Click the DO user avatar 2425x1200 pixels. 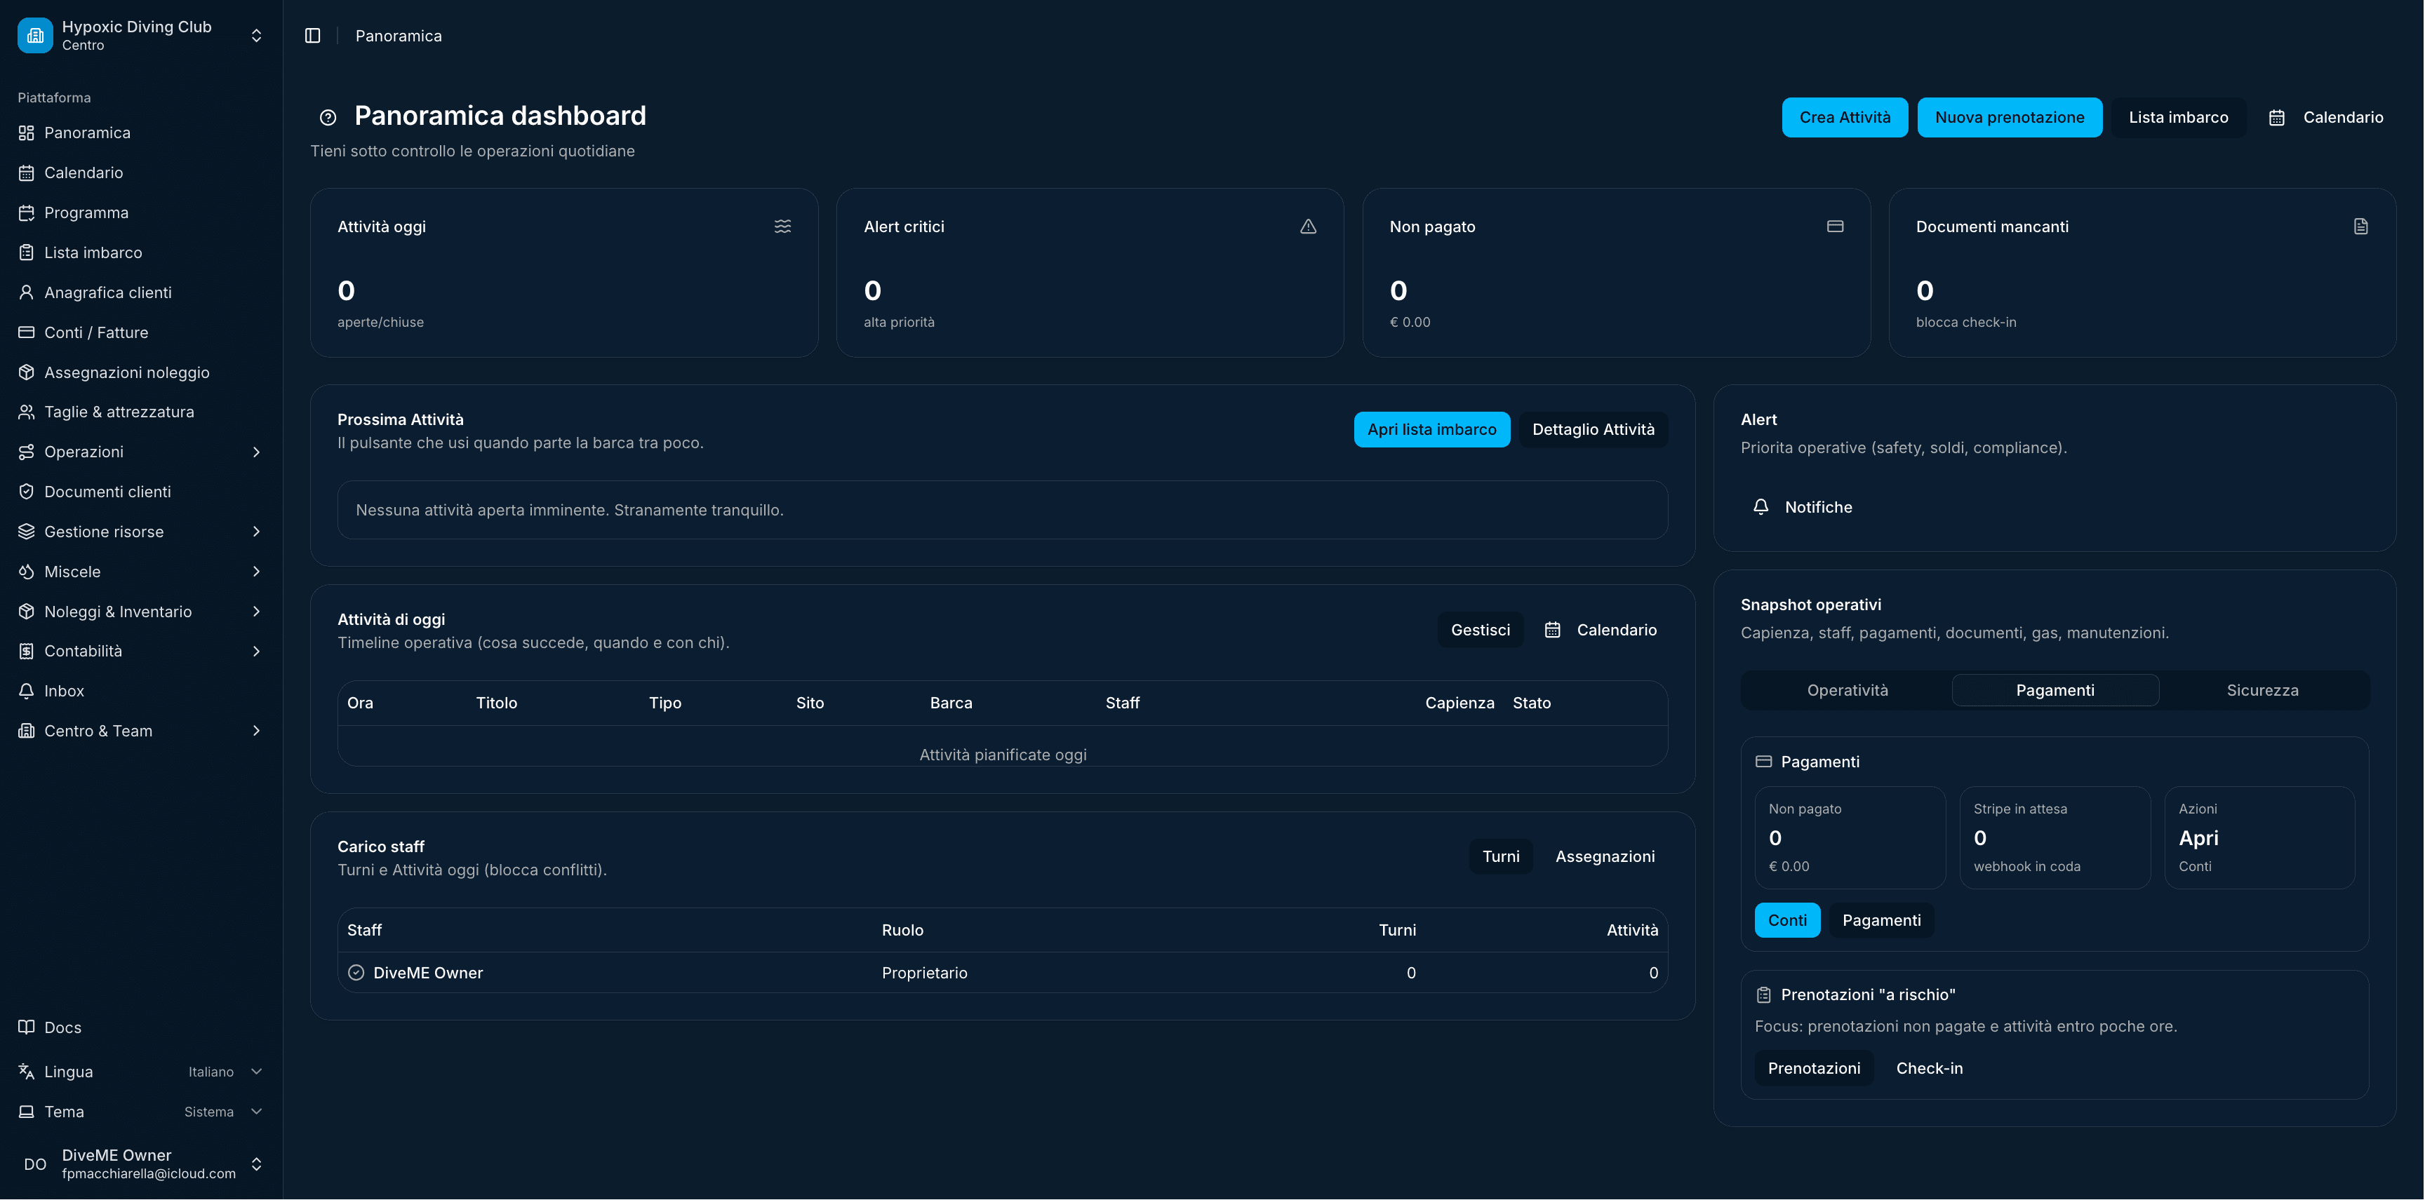point(35,1164)
